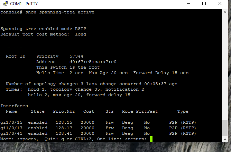The width and height of the screenshot is (231, 152).
Task: Click interface name gi1/0/15
Action: point(11,122)
